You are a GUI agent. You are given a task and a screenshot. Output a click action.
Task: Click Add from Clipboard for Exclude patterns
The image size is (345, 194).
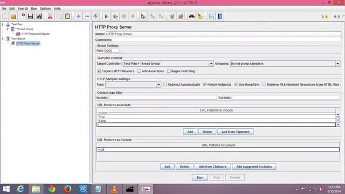[212, 167]
